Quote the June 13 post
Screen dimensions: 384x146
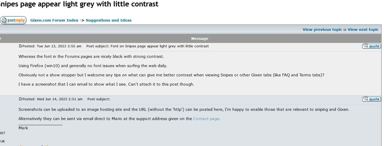click(x=371, y=46)
